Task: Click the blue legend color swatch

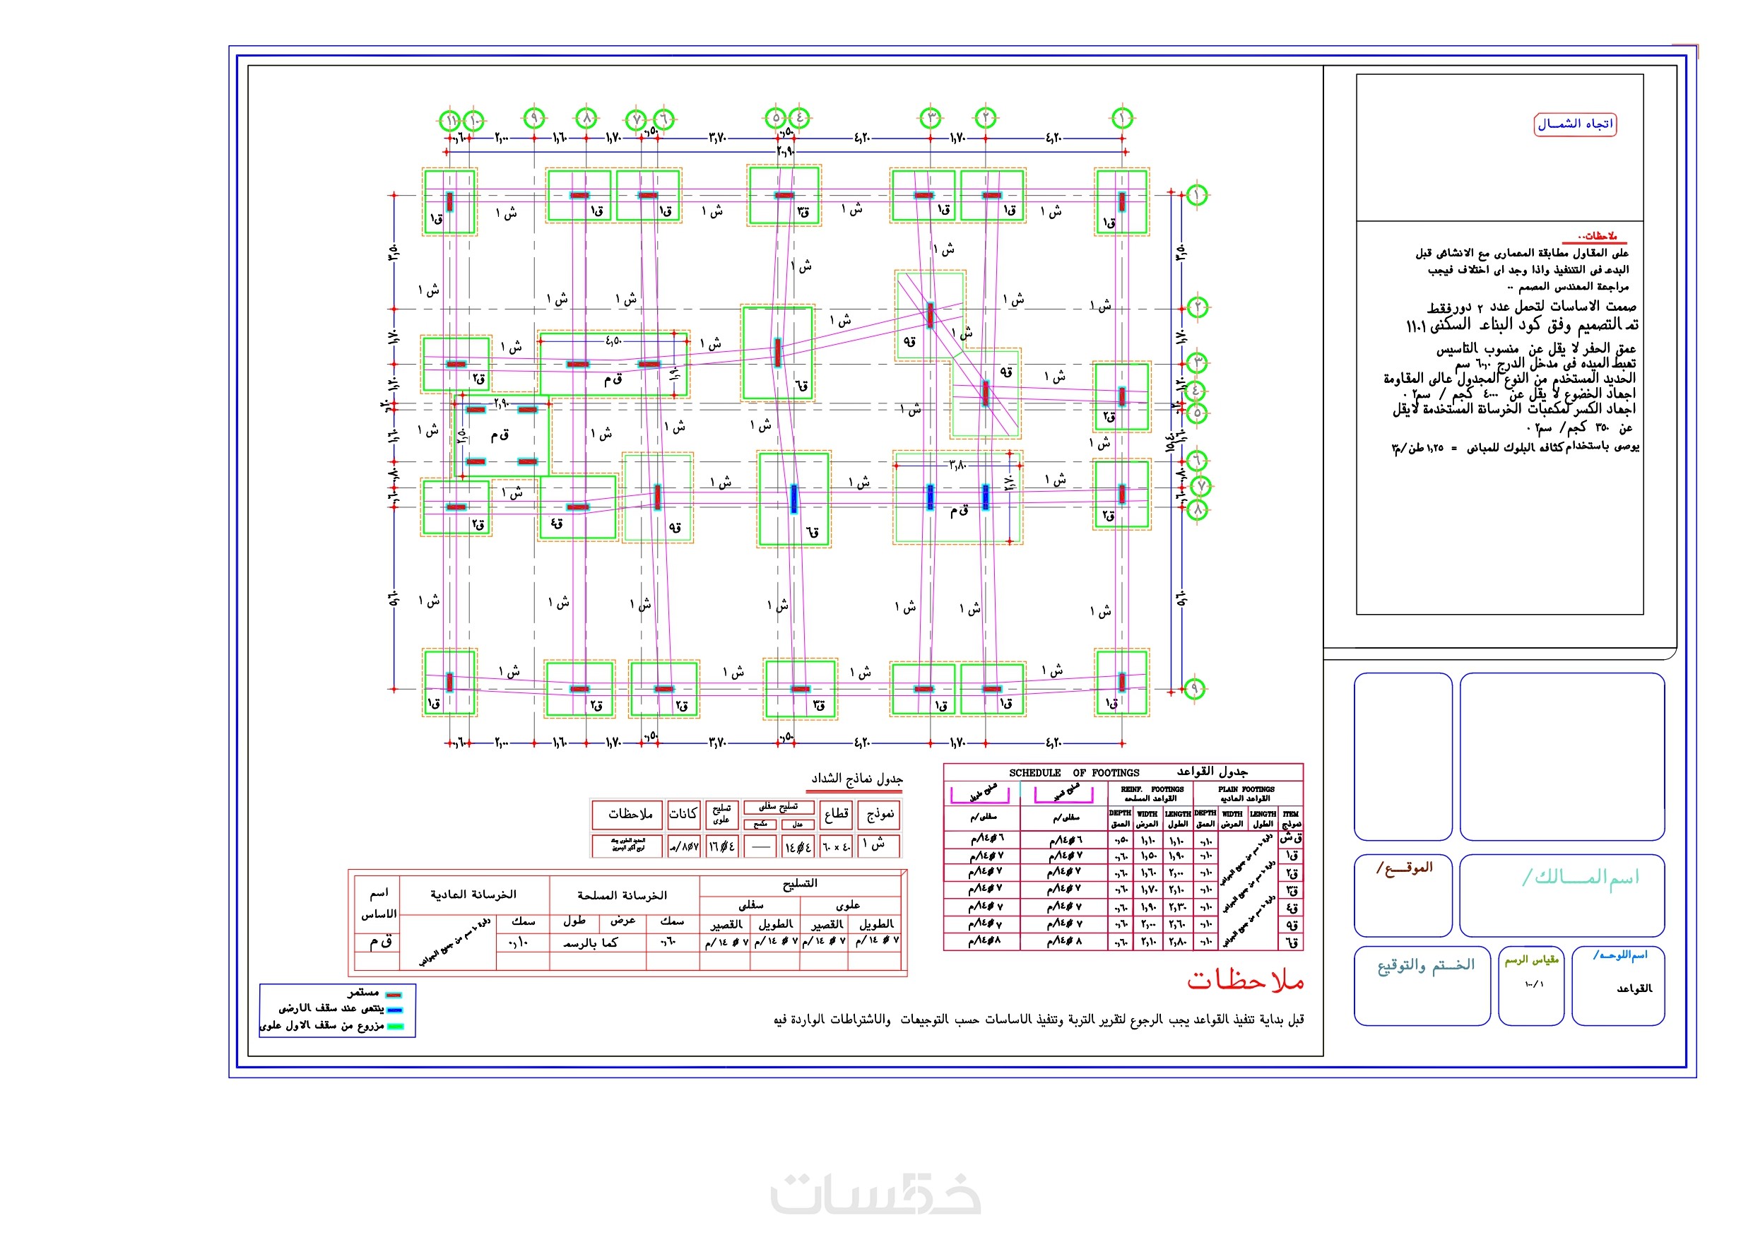Action: coord(394,1010)
